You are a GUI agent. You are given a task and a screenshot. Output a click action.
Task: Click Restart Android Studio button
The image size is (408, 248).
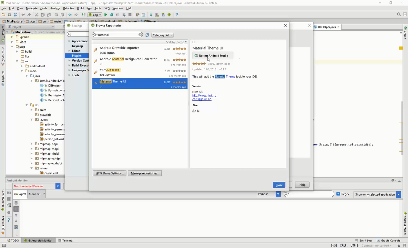click(x=212, y=56)
